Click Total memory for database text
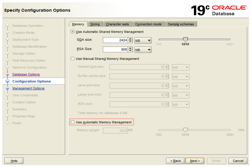The height and width of the screenshot is (167, 251). 102,113
